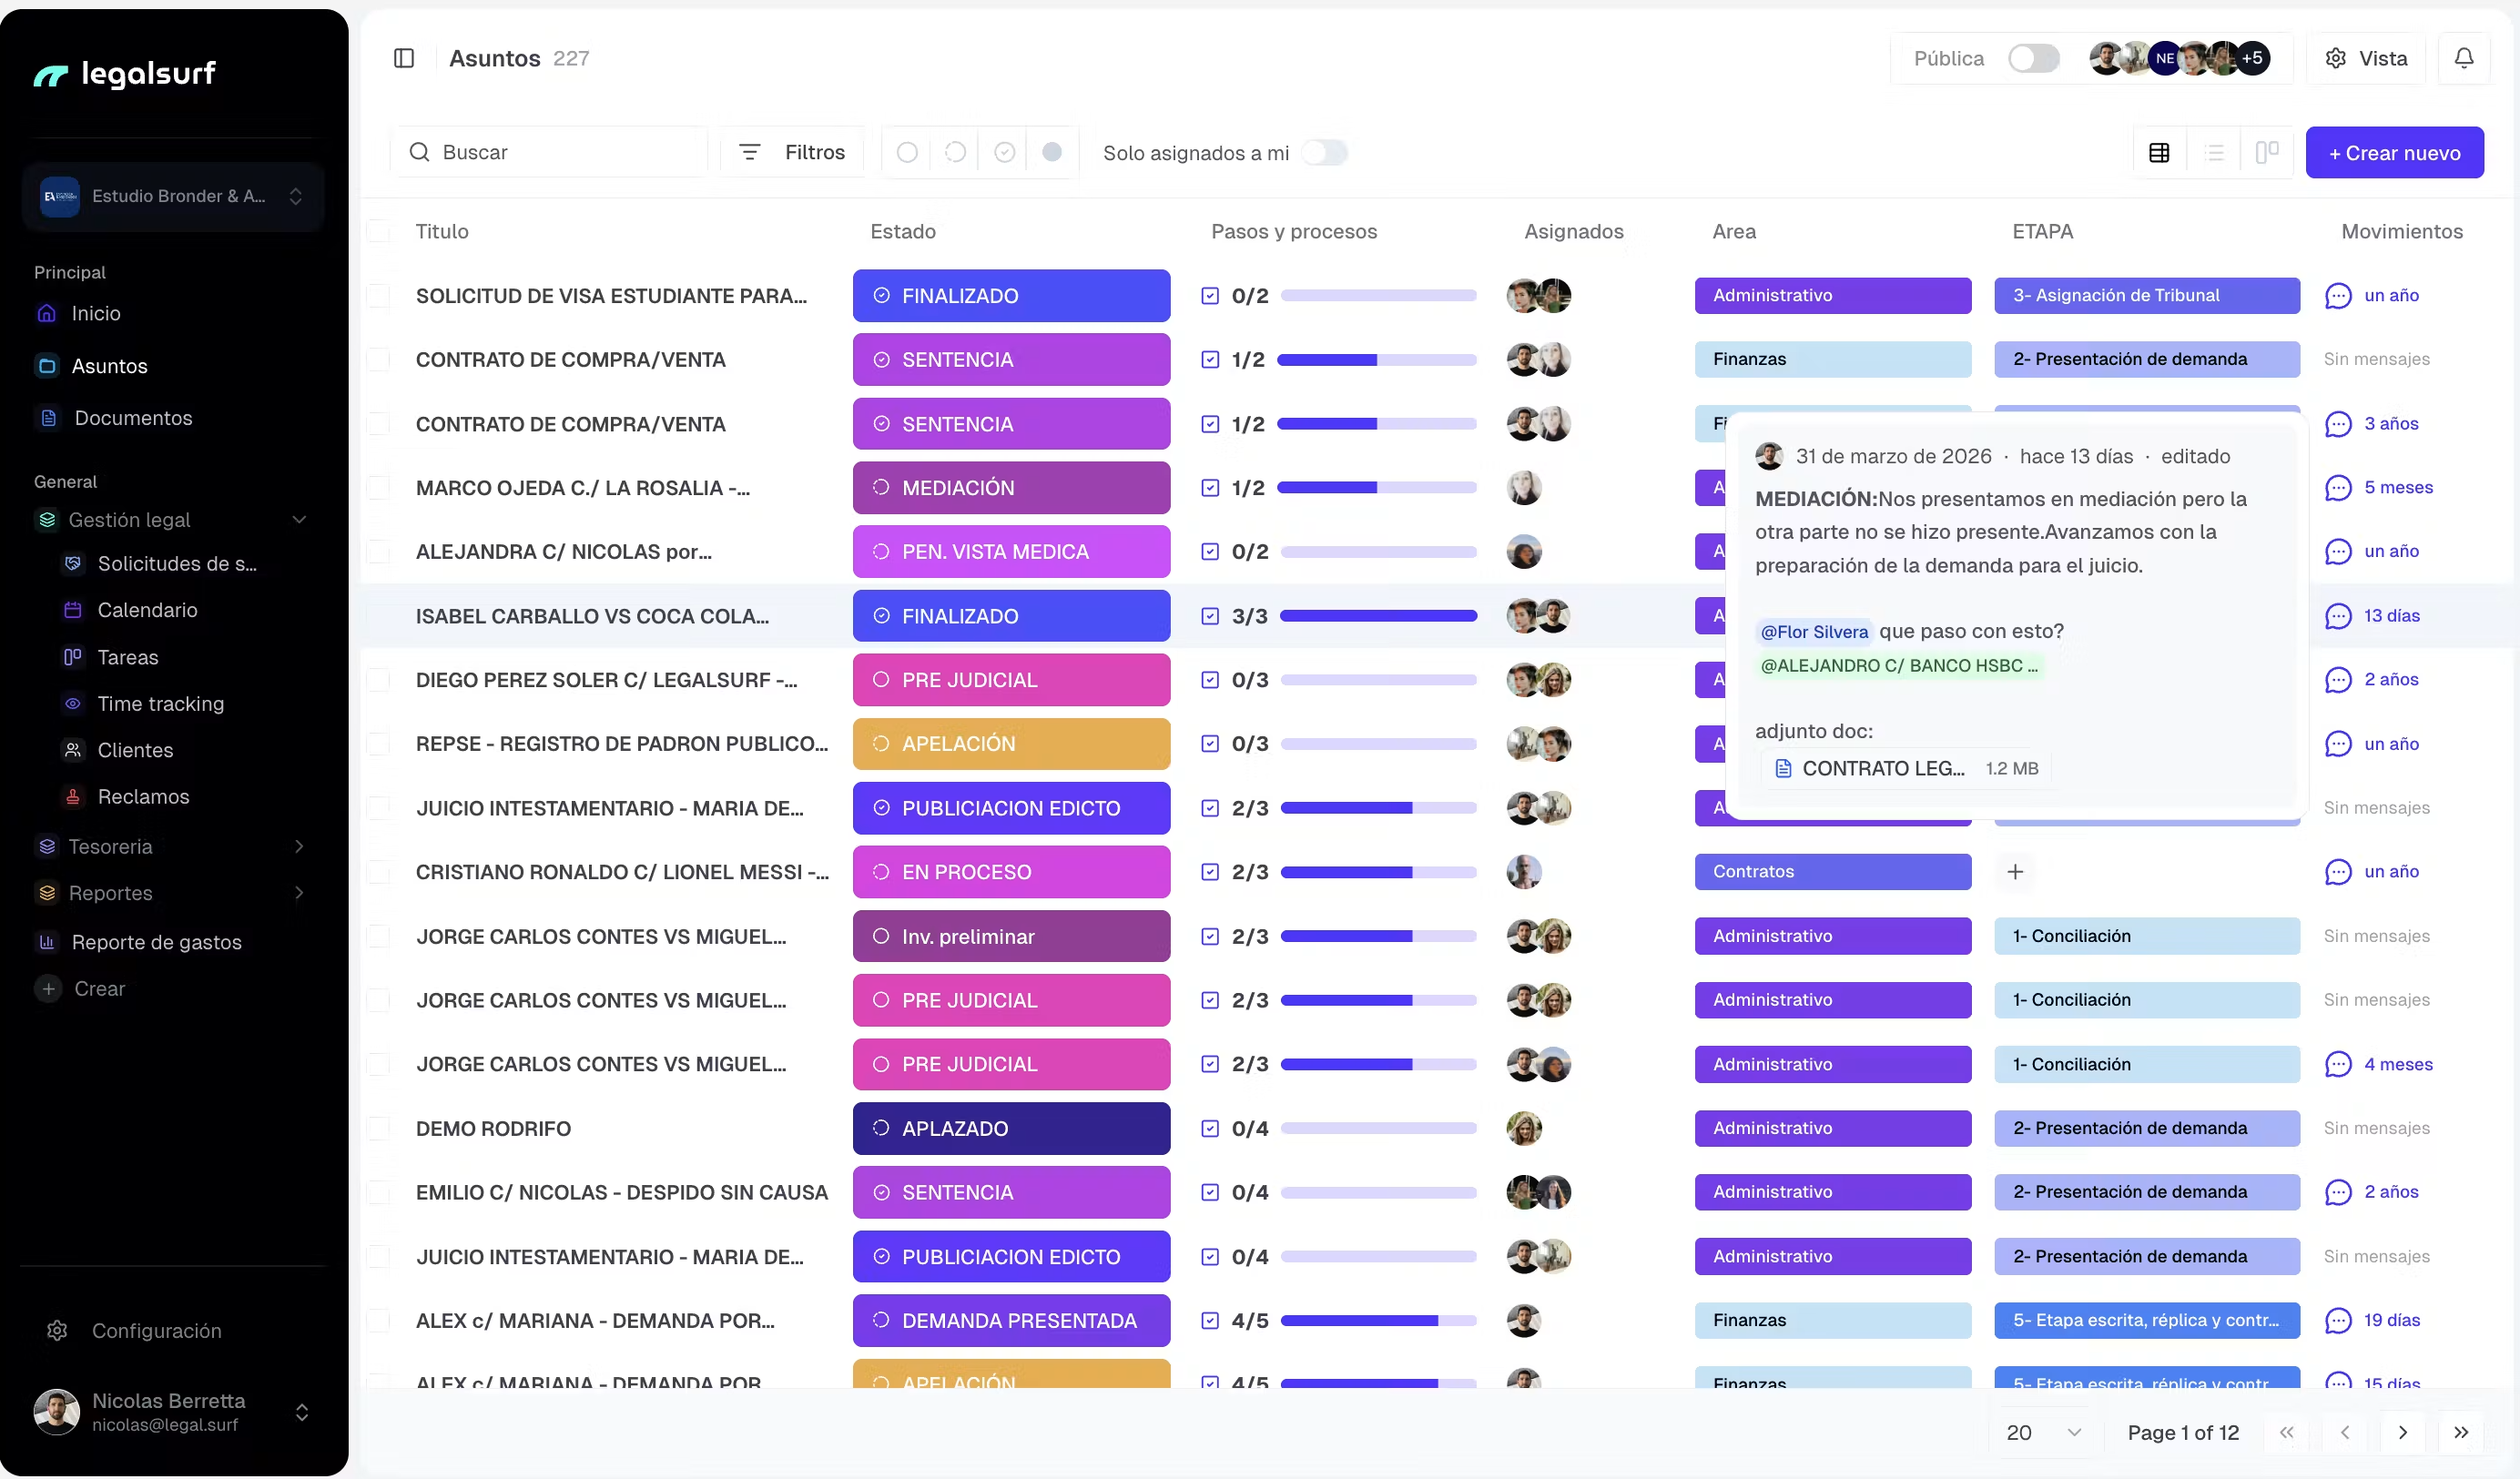Switch to table view icon
The width and height of the screenshot is (2520, 1479).
[2159, 152]
